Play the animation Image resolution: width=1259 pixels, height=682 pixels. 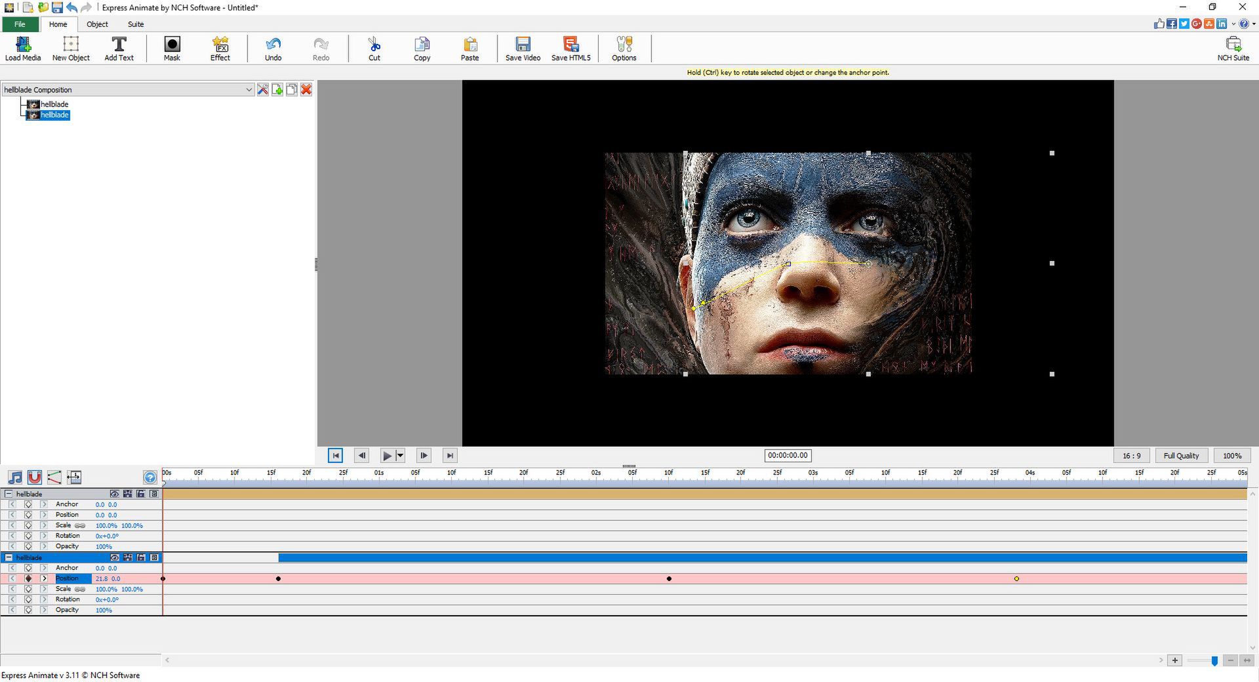click(387, 455)
